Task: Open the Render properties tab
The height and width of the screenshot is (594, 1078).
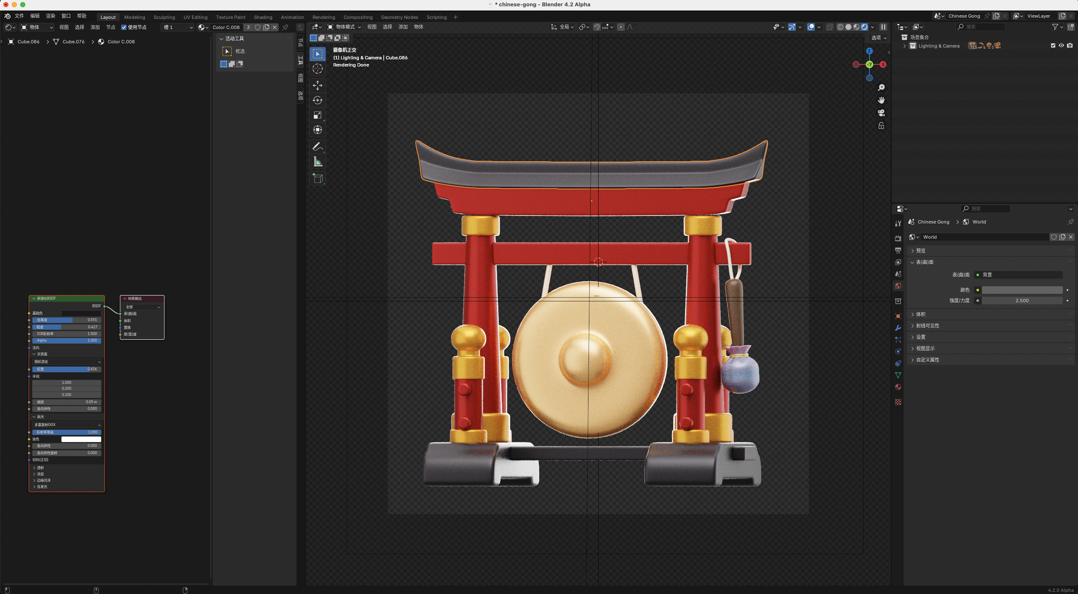Action: [898, 238]
